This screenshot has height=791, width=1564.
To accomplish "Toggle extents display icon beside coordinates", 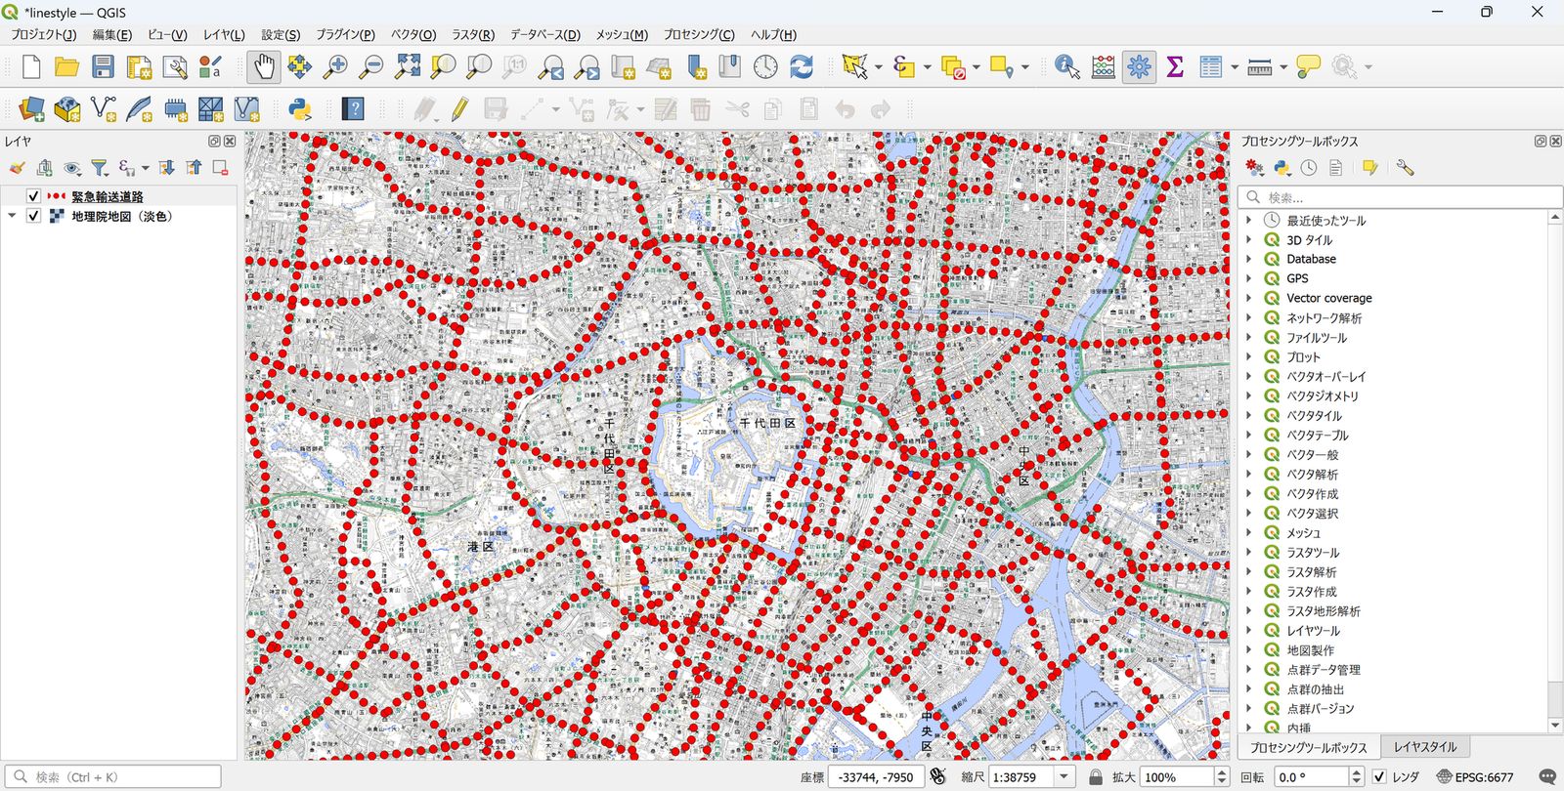I will tap(937, 777).
